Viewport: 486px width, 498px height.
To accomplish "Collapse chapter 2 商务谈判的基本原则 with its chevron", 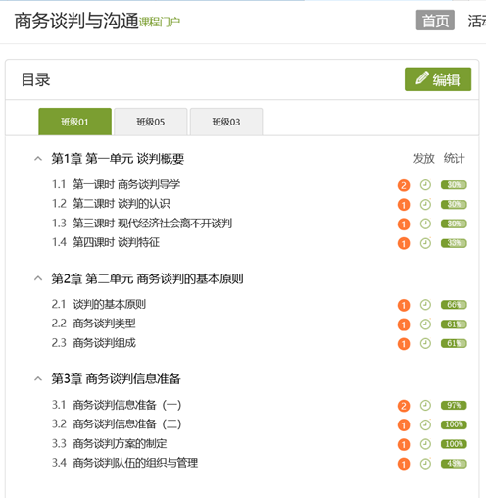I will 38,278.
